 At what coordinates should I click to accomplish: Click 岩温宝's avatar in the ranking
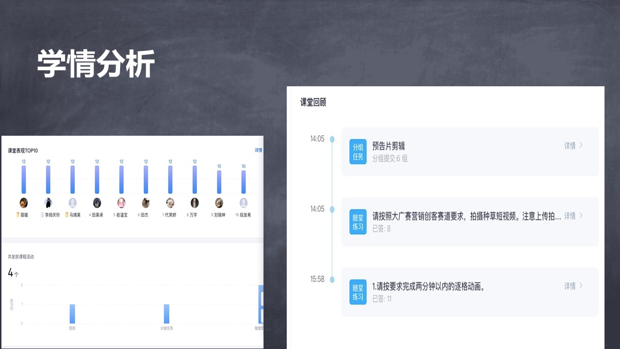click(121, 203)
